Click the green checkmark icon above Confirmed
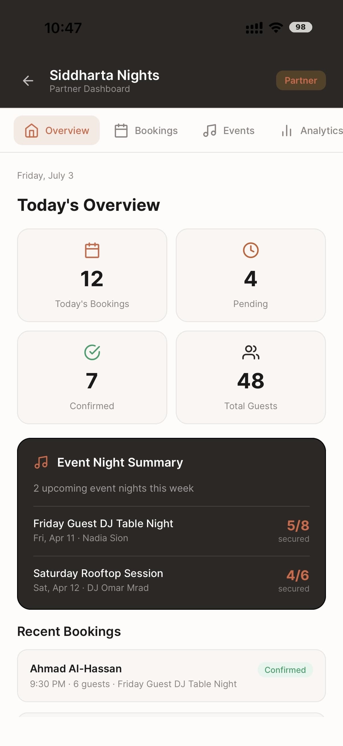343x746 pixels. [92, 353]
